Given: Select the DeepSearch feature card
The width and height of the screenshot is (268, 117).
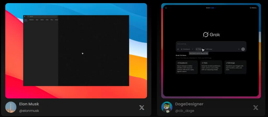Looking at the screenshot, I should click(187, 67).
